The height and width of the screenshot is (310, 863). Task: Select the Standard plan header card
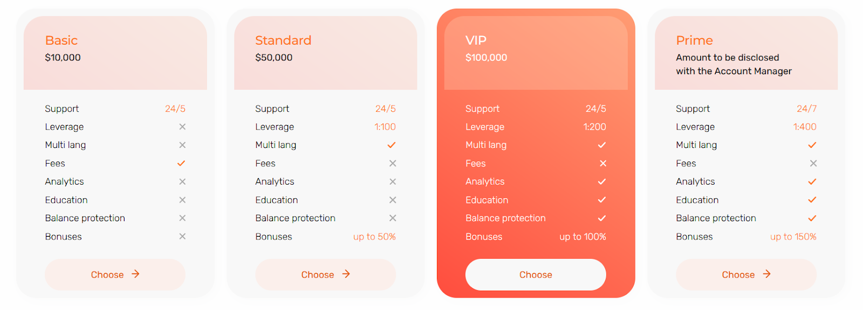(325, 53)
